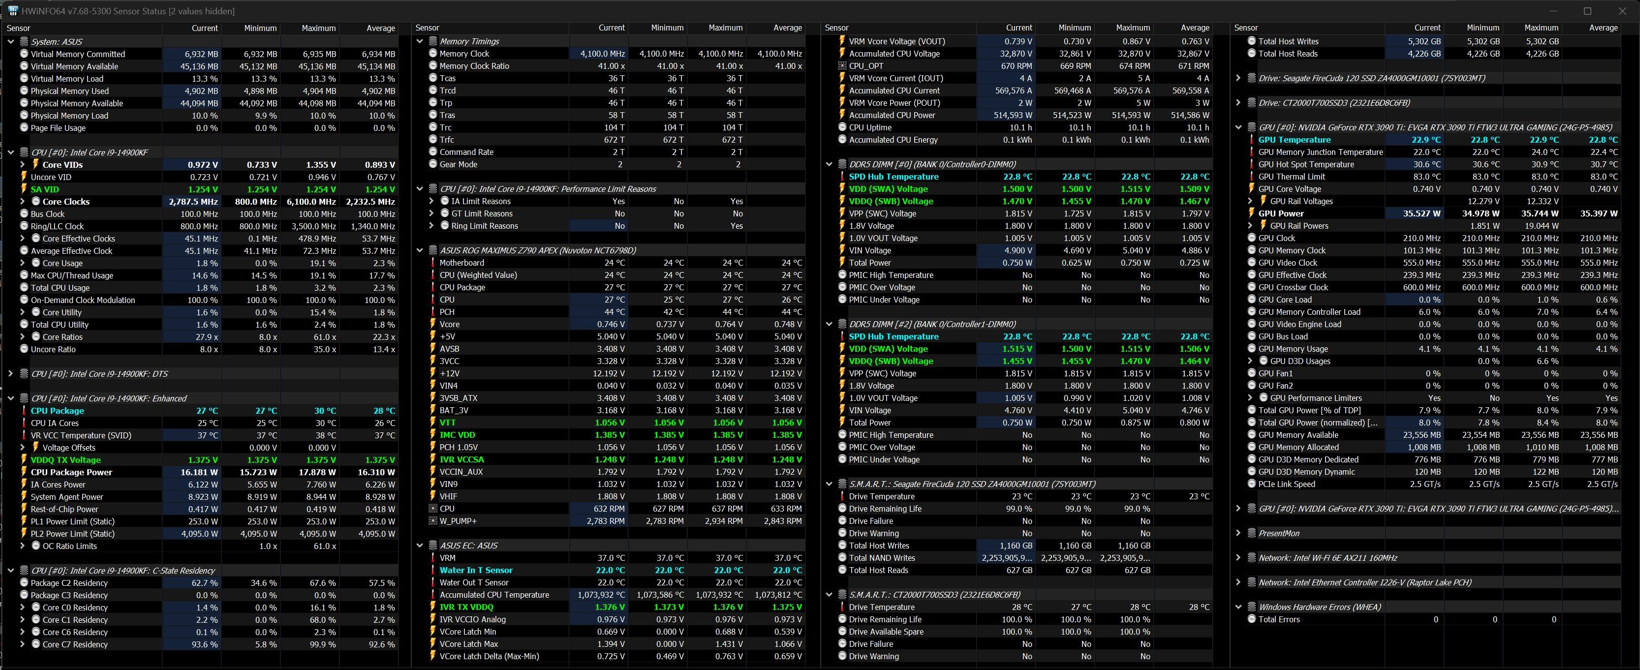The image size is (1640, 670).
Task: Click the bolt icon beside VRM Vcore Voltage (VOUT)
Action: point(842,41)
